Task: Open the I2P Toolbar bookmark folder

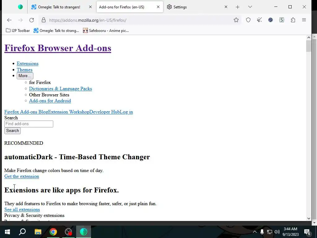Action: click(18, 31)
